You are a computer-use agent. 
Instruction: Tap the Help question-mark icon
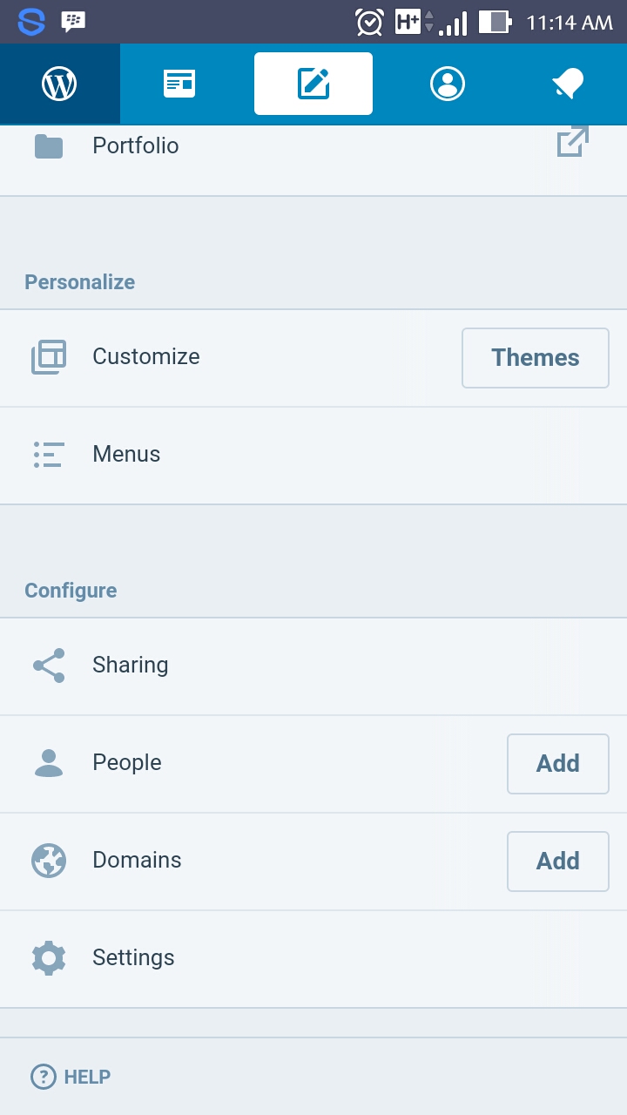(41, 1077)
